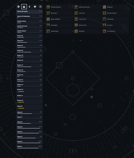The height and width of the screenshot is (158, 134).
Task: Open the diamond-shaped category icon tab
Action: tap(18, 7)
